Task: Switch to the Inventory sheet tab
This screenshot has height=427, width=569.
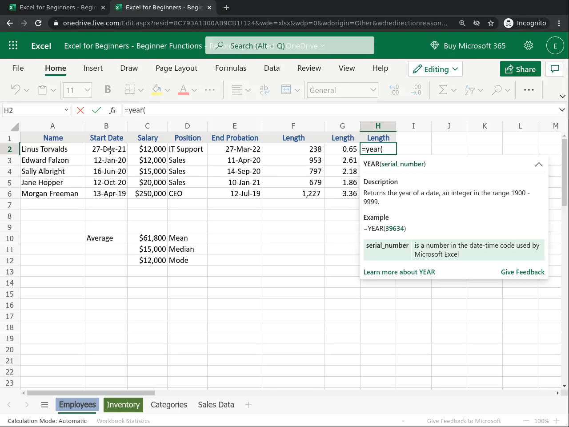Action: (x=123, y=405)
